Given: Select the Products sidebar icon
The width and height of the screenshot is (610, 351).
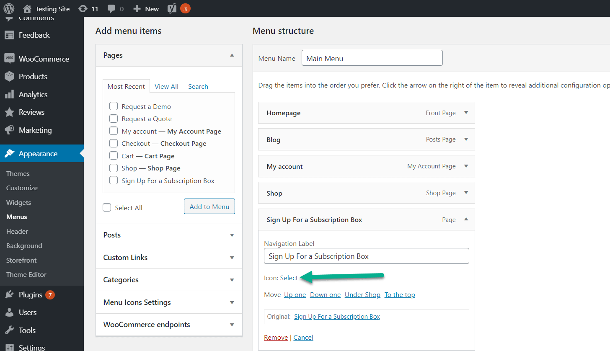Looking at the screenshot, I should tap(9, 76).
